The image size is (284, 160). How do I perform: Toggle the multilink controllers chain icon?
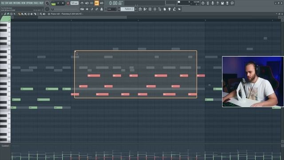pos(97,9)
